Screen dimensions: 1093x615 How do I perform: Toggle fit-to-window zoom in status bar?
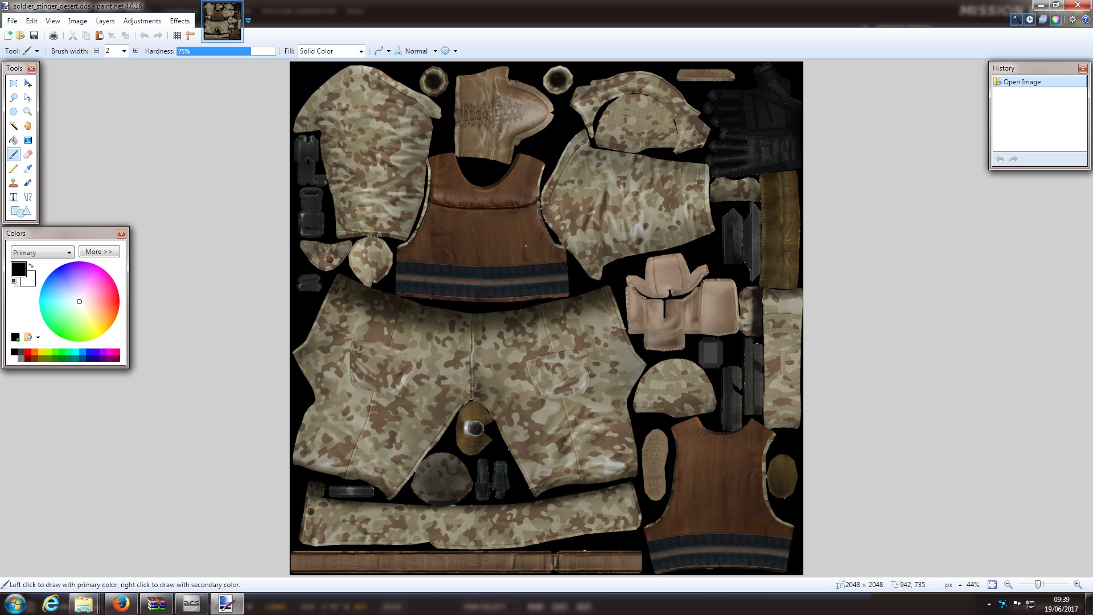pos(992,585)
